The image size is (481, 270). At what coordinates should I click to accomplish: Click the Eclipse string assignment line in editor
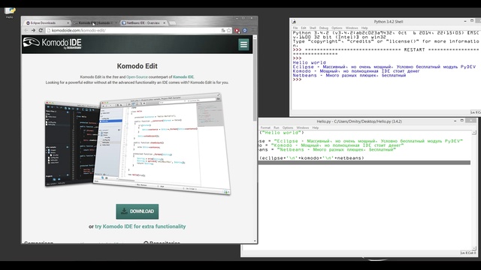coord(361,141)
